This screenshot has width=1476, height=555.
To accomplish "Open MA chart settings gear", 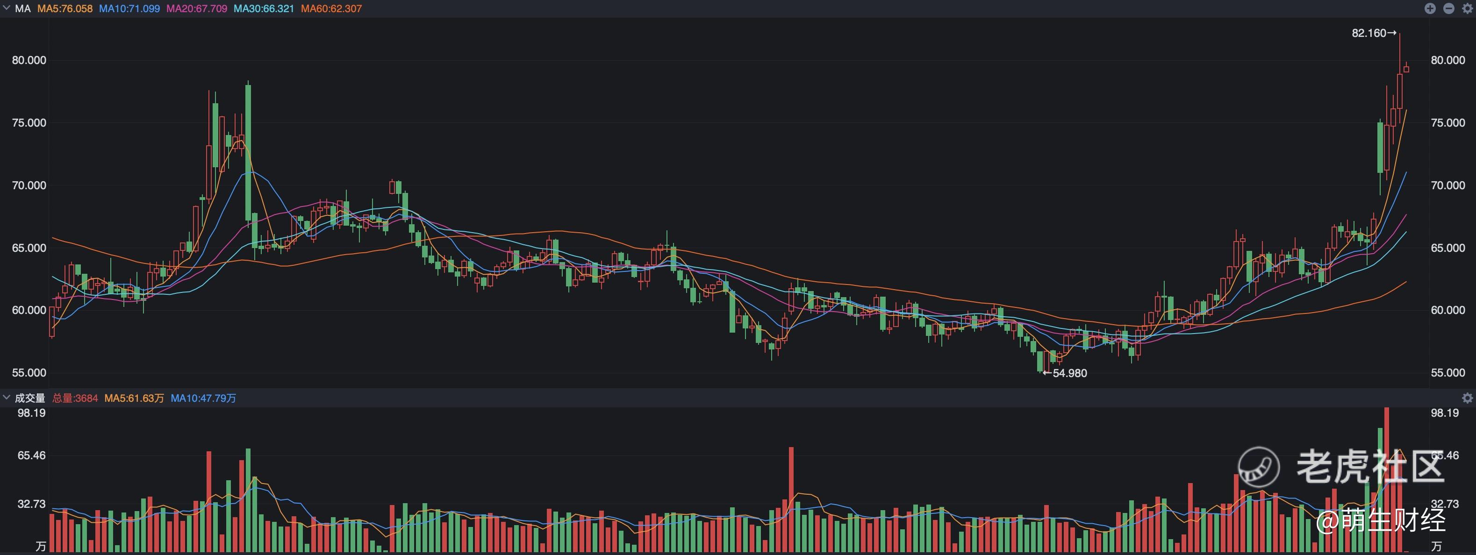I will pyautogui.click(x=1468, y=8).
